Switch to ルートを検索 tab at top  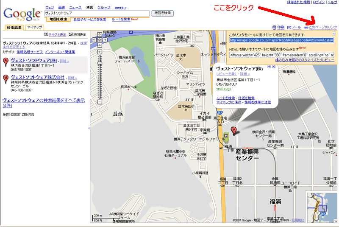121,19
